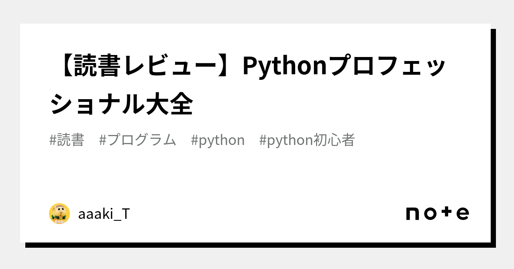This screenshot has height=269, width=514.
Task: Click the black shadow on card's right edge
Action: point(493,137)
